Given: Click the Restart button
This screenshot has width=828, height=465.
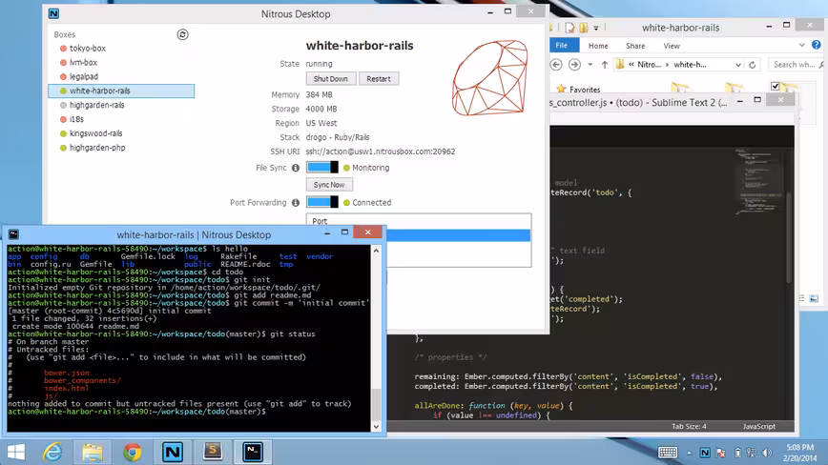Looking at the screenshot, I should pos(379,78).
